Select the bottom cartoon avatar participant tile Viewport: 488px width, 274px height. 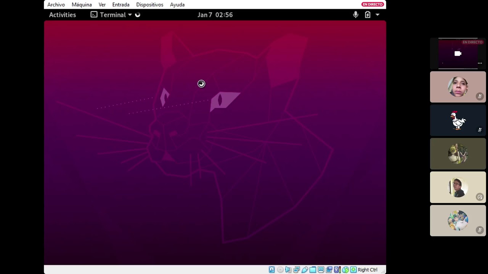[458, 221]
